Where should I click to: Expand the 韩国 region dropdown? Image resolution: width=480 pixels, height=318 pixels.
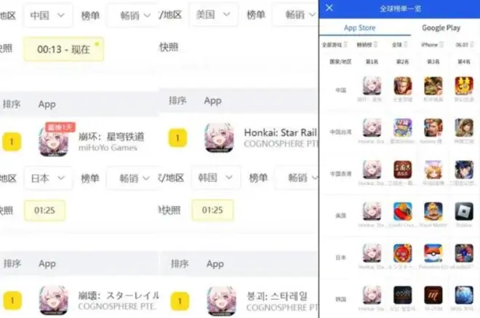pos(216,178)
